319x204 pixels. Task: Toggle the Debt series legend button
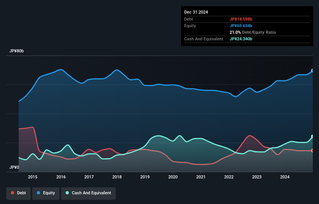pos(19,193)
